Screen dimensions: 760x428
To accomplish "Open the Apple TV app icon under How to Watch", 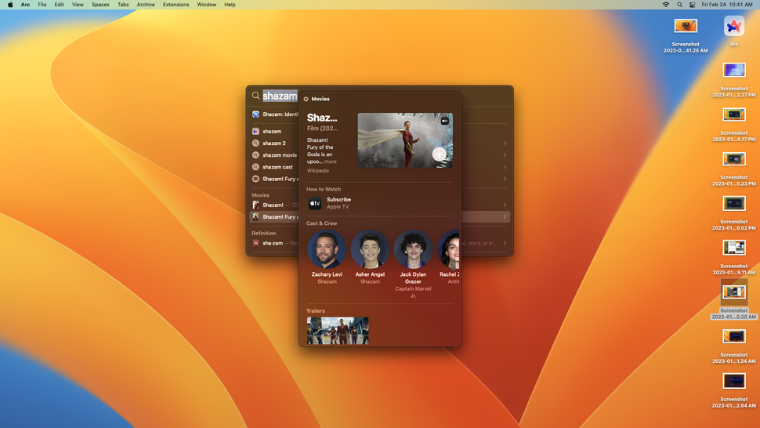I will [x=315, y=203].
